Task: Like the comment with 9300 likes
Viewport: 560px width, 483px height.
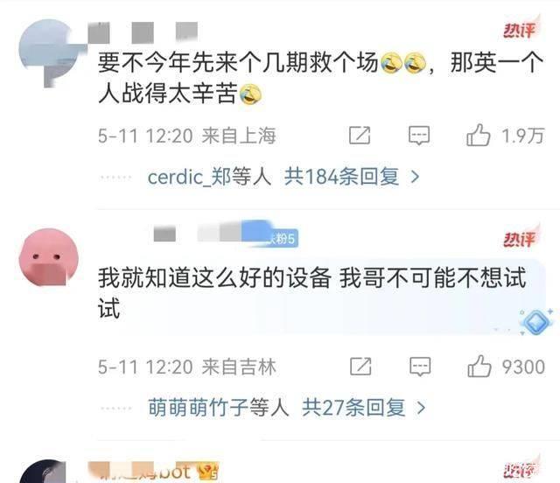Action: [479, 367]
